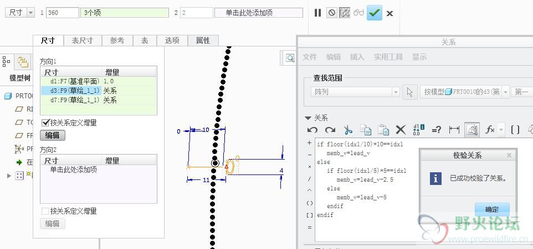Image resolution: width=533 pixels, height=249 pixels.
Task: Check 按关系定义增量 under 方向2
Action: click(x=45, y=211)
